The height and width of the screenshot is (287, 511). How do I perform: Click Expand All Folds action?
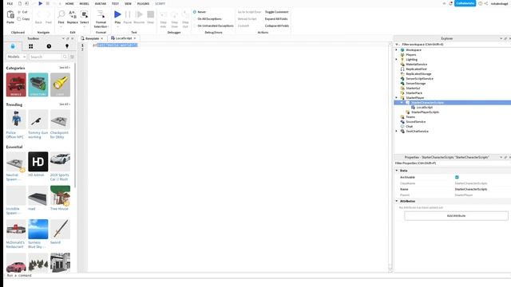coord(276,19)
